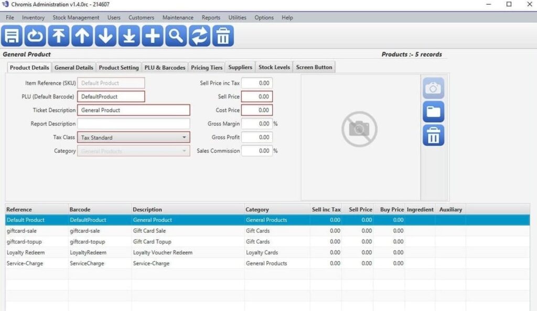Viewport: 537px width, 311px height.
Task: Open the product search
Action: pos(176,36)
